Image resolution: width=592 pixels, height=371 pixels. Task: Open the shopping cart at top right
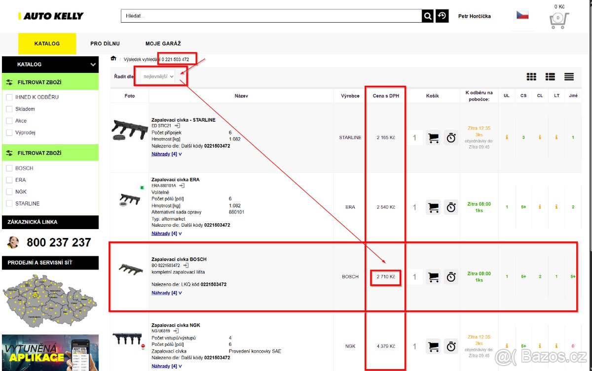558,19
